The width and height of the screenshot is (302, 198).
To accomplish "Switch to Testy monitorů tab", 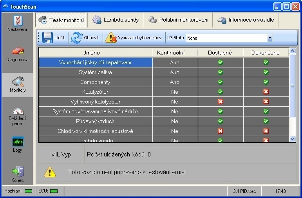I will tap(61, 20).
